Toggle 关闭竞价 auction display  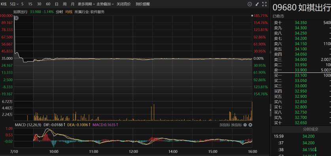(123, 4)
